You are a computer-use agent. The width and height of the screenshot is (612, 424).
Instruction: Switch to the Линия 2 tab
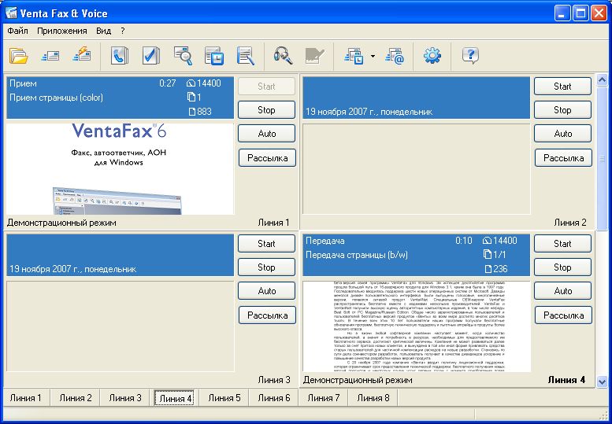tap(76, 398)
